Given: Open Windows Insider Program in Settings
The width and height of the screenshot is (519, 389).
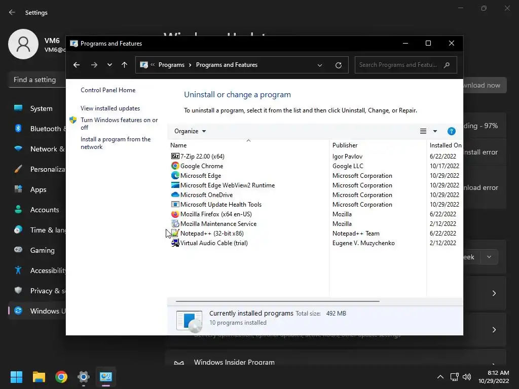Looking at the screenshot, I should click(x=336, y=359).
